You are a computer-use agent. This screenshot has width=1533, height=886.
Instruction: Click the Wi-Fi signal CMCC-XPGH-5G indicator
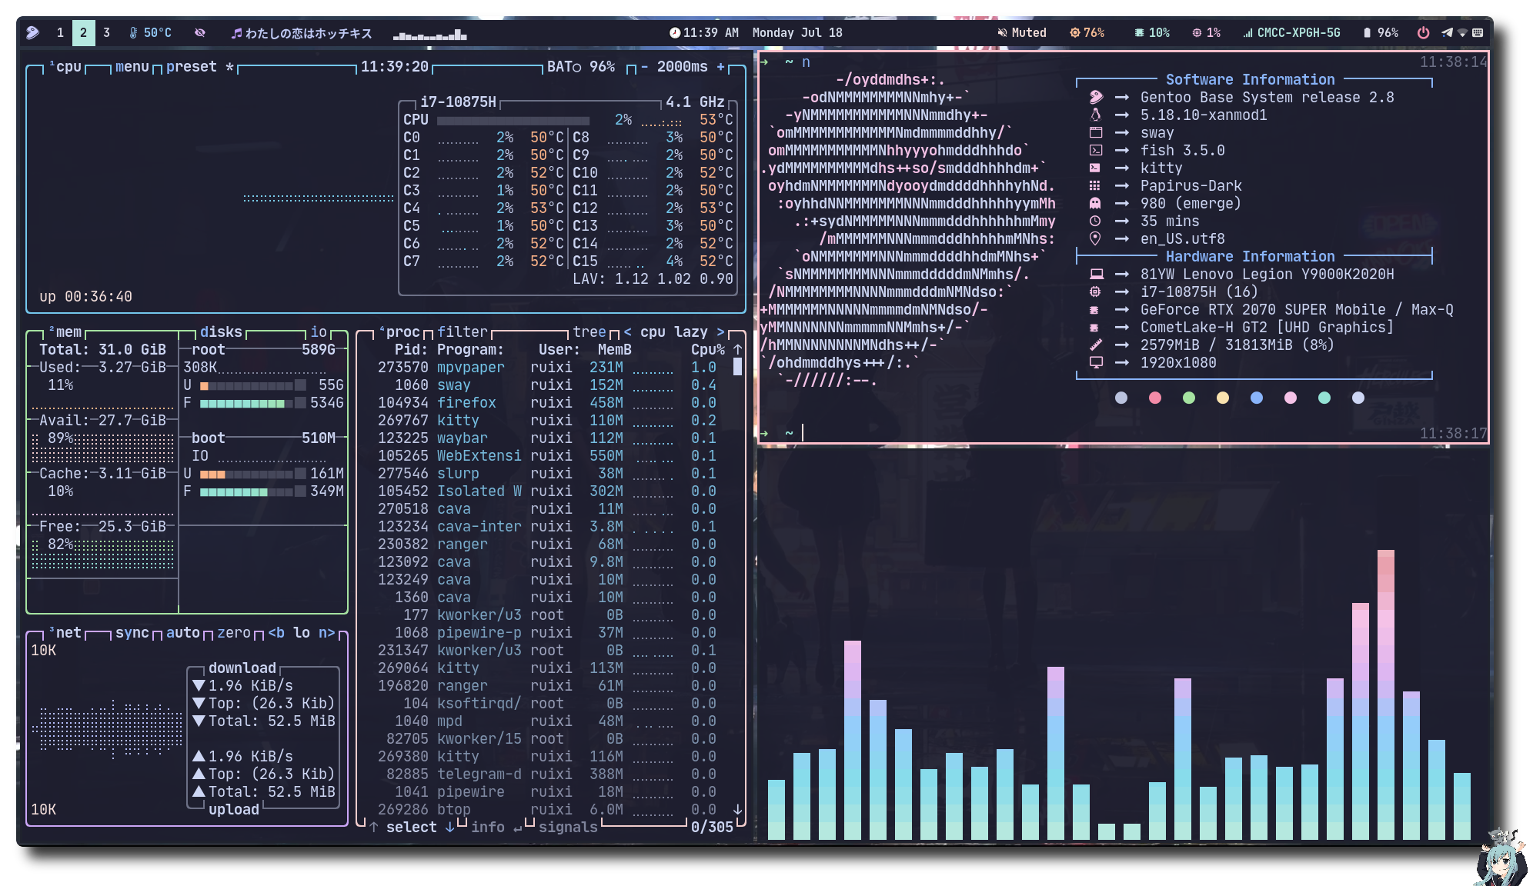coord(1291,32)
